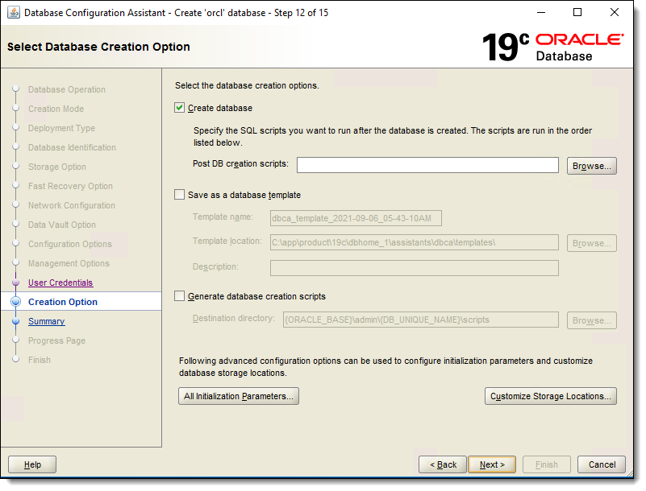Jump to the Summary step
Screen dimensions: 646x491
tap(47, 322)
